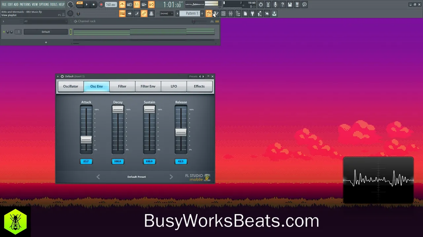Viewport: 423px width, 237px height.
Task: Toggle typing keyboard to piano icon
Action: click(122, 13)
